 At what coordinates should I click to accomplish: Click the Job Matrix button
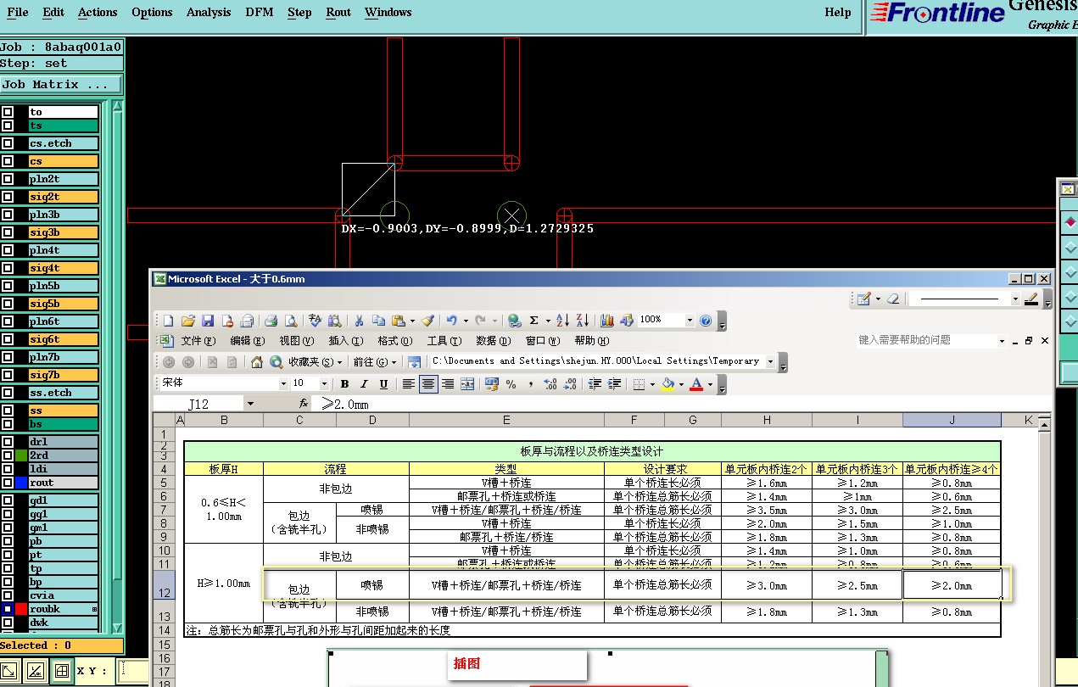click(x=61, y=85)
